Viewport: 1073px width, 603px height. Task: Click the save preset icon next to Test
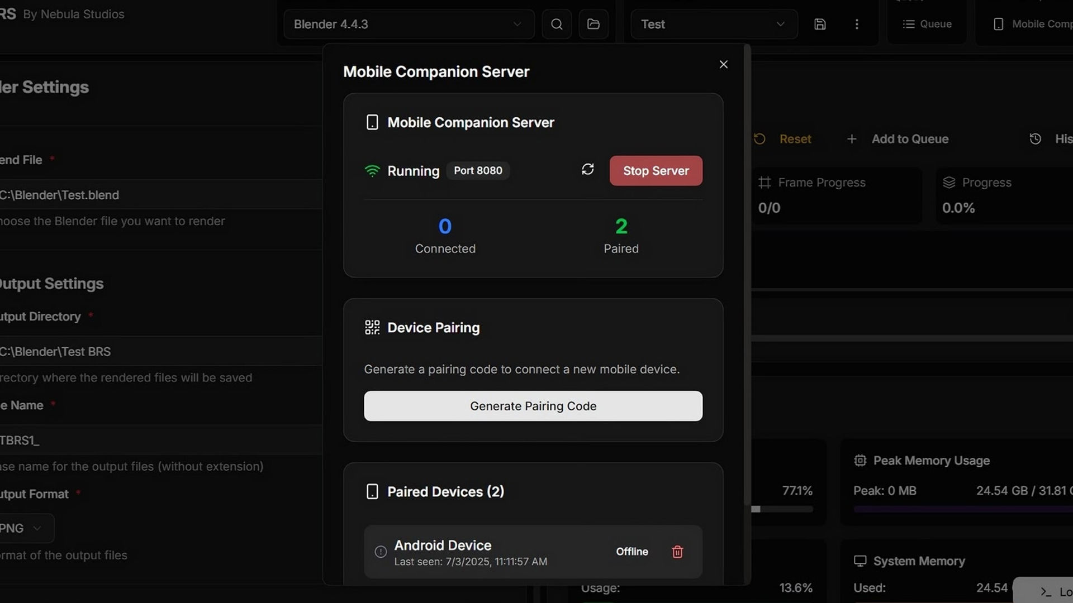820,24
